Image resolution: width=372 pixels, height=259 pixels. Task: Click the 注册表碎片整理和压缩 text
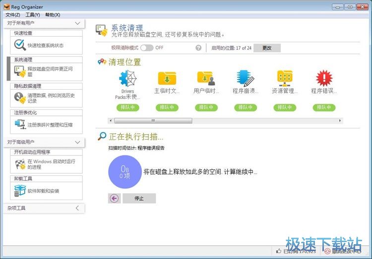coord(50,125)
